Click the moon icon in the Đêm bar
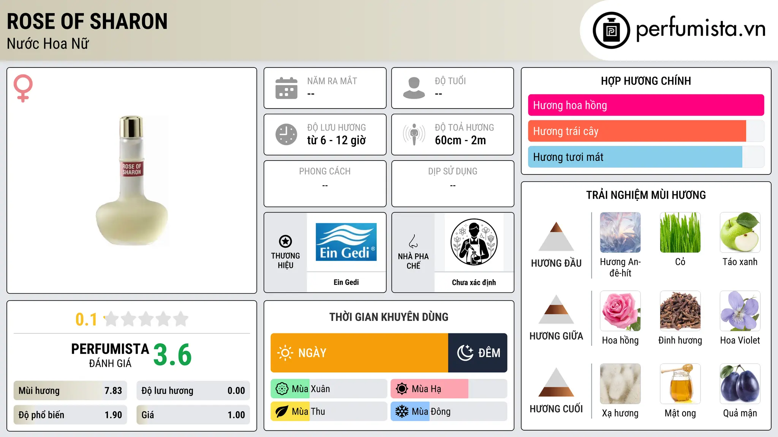This screenshot has width=778, height=437. coord(465,353)
